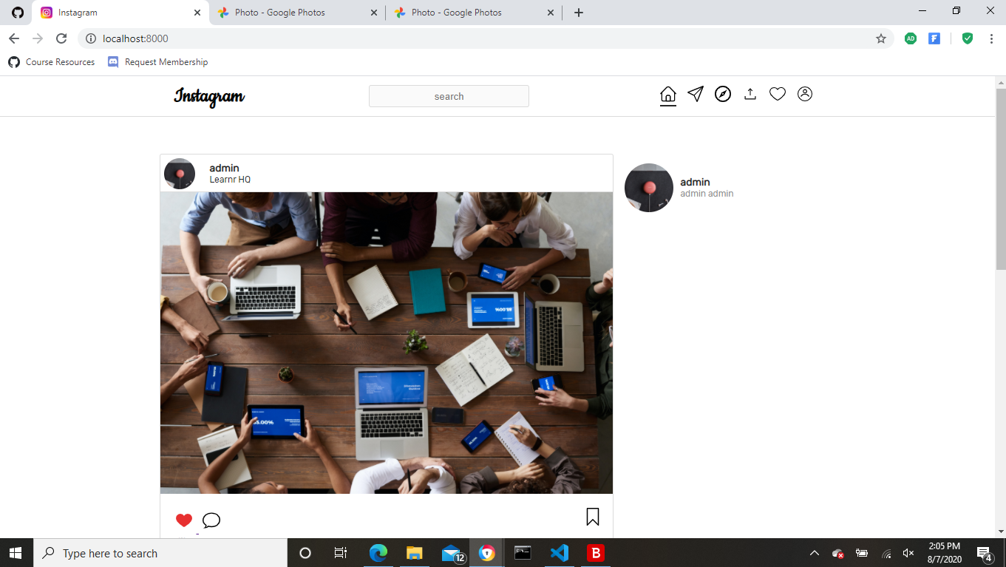Go to the Instagram home feed icon

tap(667, 95)
